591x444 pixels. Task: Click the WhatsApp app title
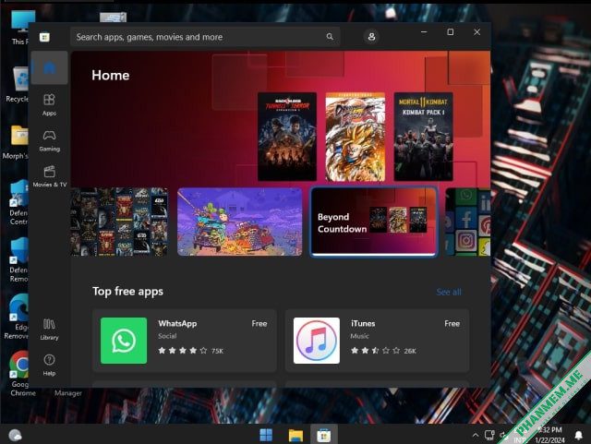[177, 323]
